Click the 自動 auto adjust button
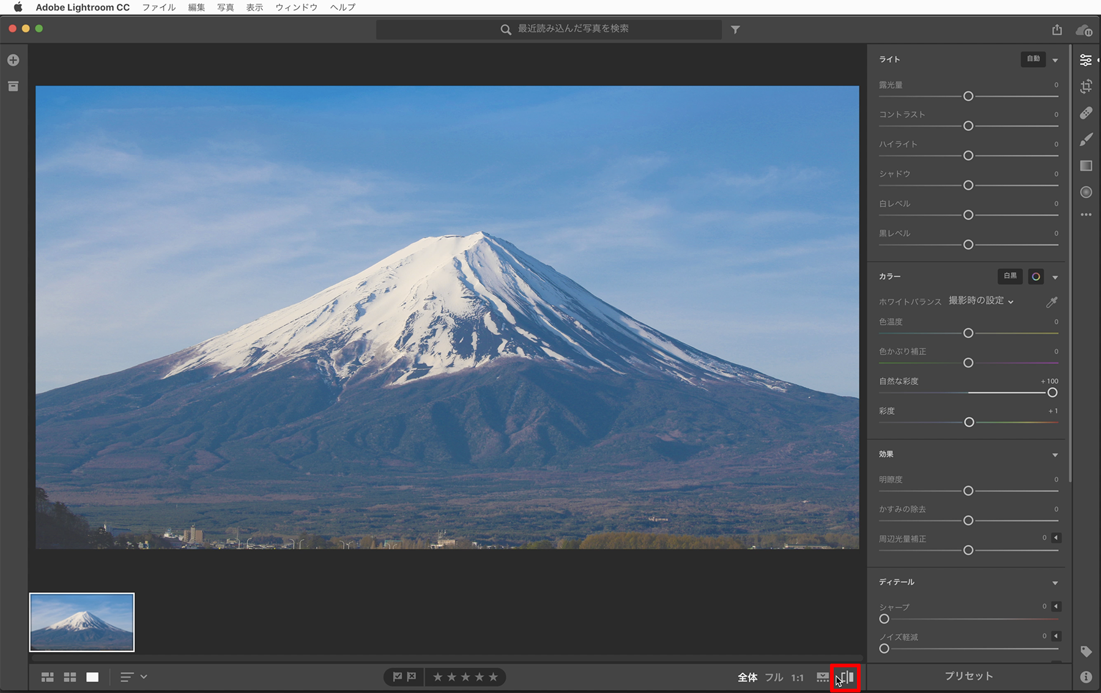 [1033, 59]
